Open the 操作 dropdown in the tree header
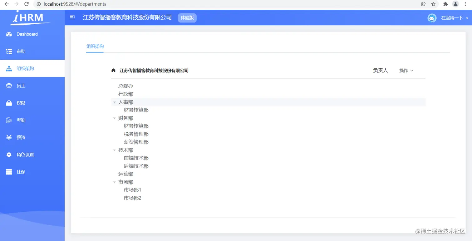Image resolution: width=472 pixels, height=241 pixels. (406, 71)
